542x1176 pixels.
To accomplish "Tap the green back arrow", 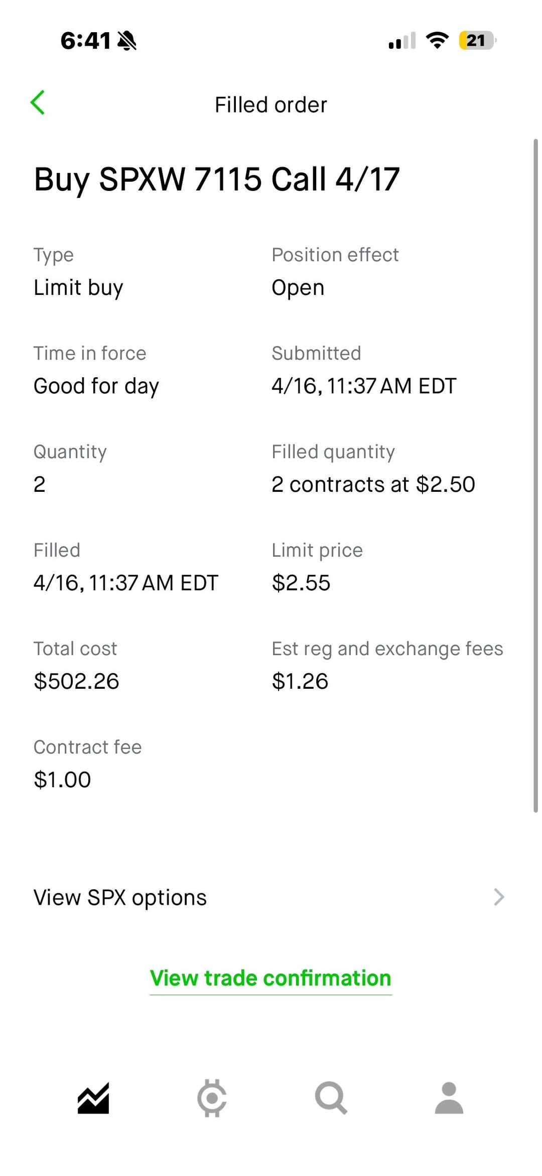I will click(38, 103).
